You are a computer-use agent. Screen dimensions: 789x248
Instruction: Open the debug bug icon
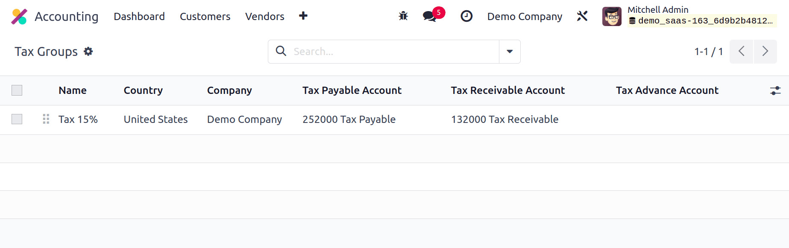click(x=403, y=16)
